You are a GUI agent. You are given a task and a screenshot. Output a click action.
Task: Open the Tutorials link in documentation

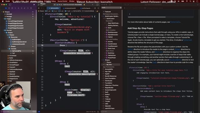click(x=175, y=22)
